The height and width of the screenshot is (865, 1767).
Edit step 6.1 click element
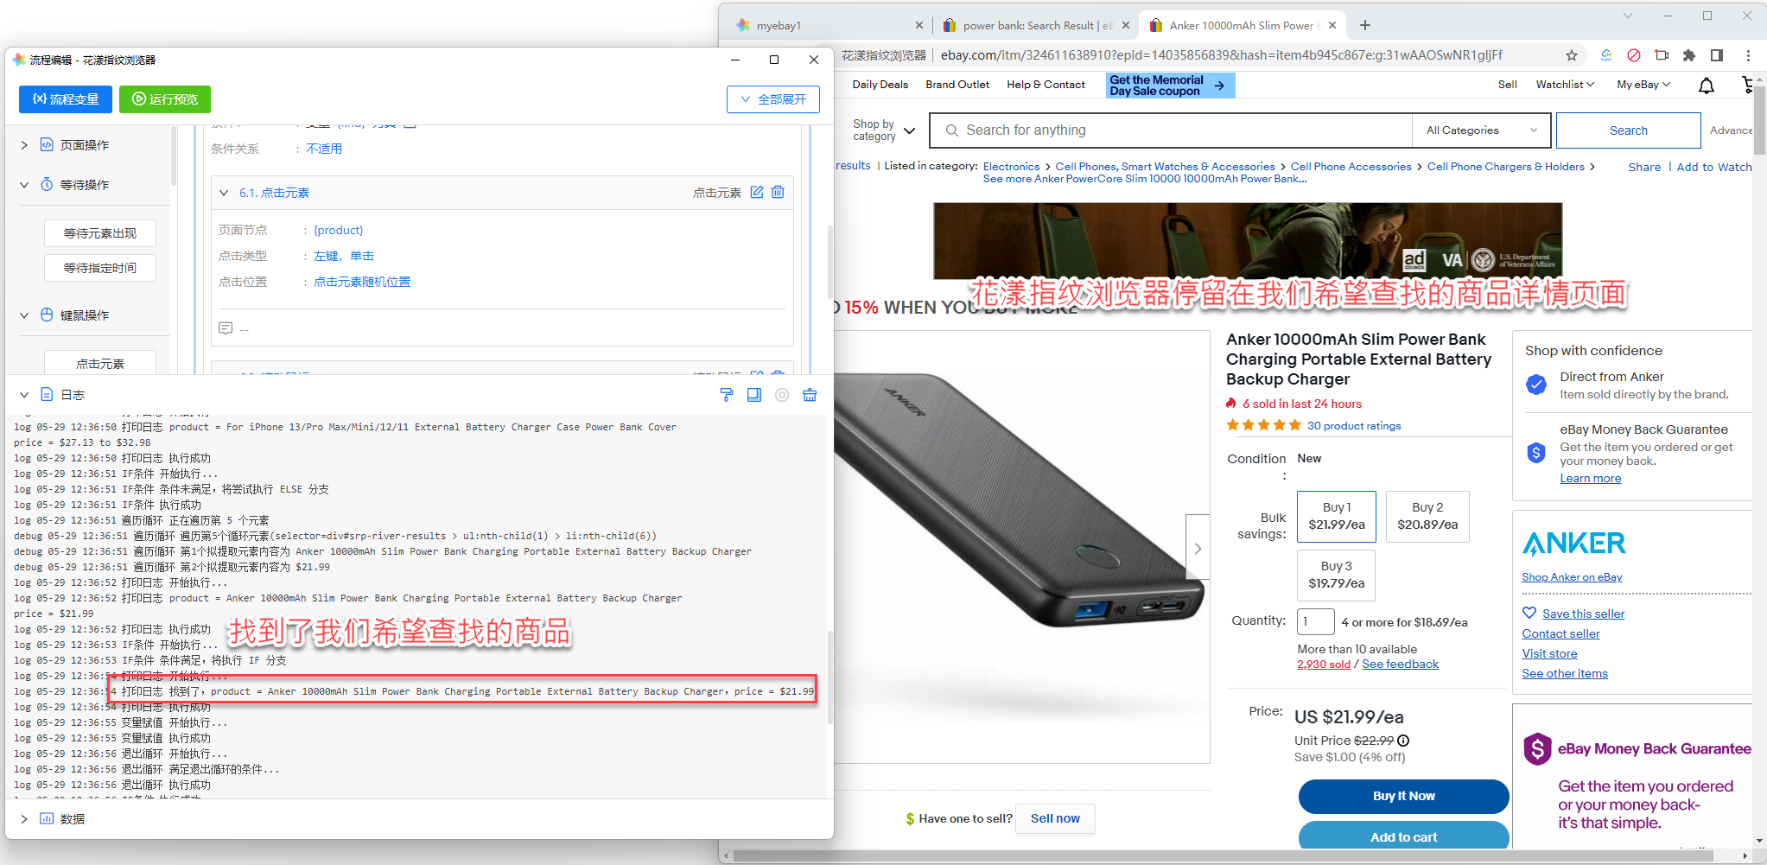coord(757,192)
